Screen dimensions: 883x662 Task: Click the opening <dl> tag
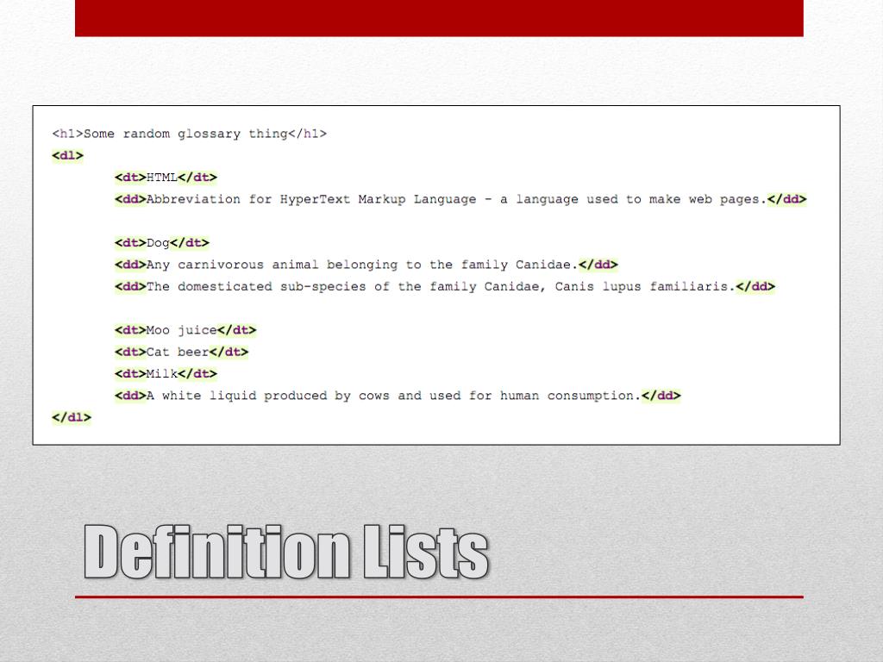pyautogui.click(x=67, y=155)
